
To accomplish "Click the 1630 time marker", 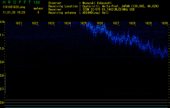I will pyautogui.click(x=165, y=23).
